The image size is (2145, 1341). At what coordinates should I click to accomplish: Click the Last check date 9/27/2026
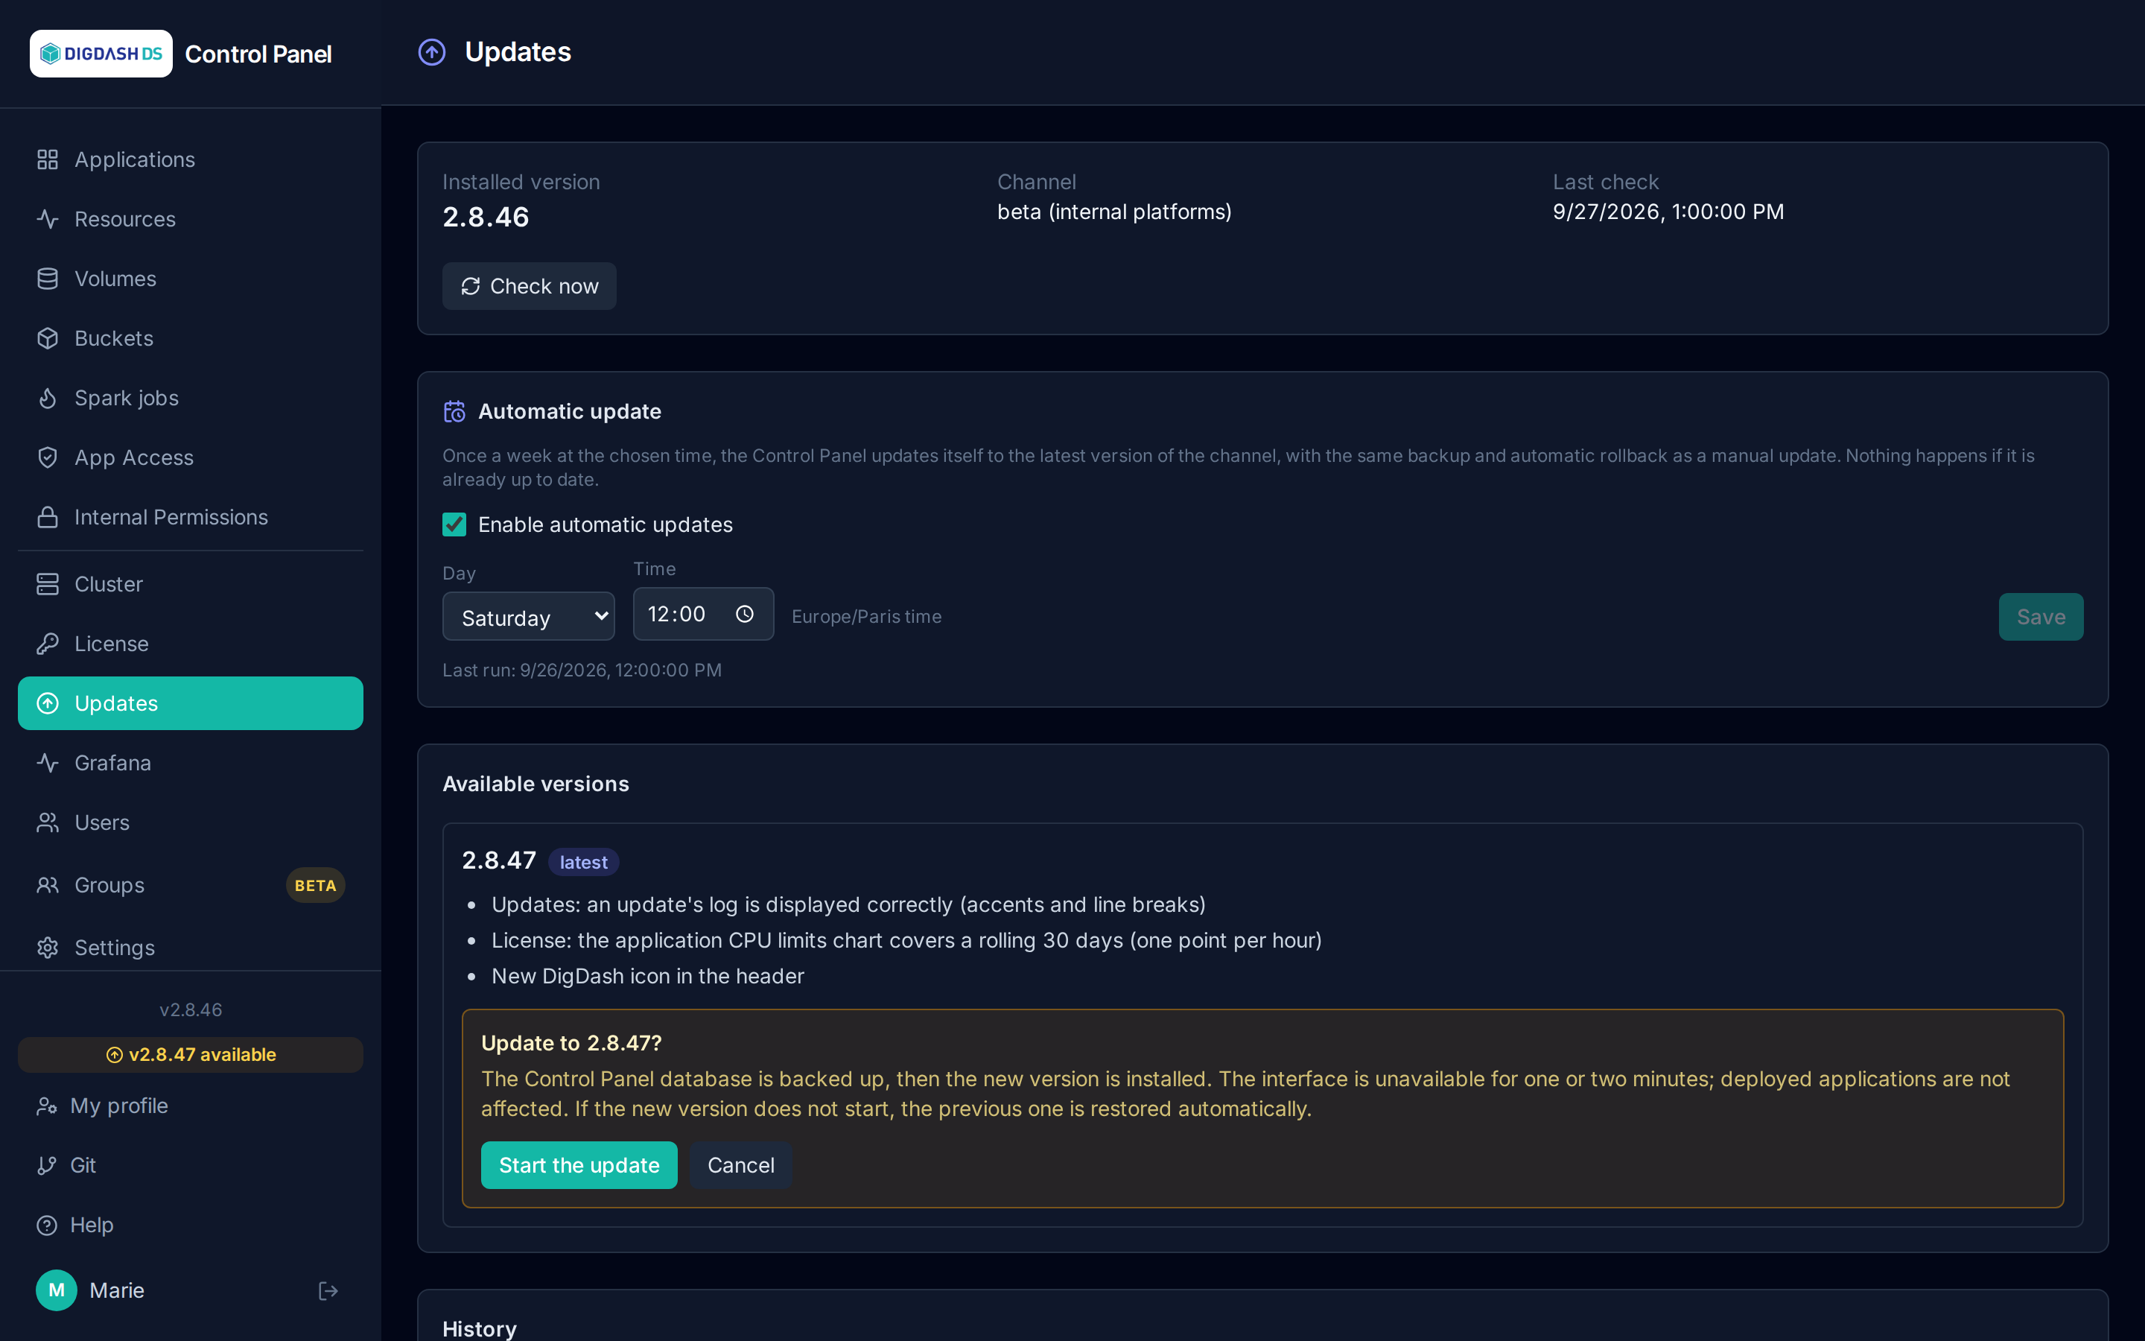[x=1668, y=212]
